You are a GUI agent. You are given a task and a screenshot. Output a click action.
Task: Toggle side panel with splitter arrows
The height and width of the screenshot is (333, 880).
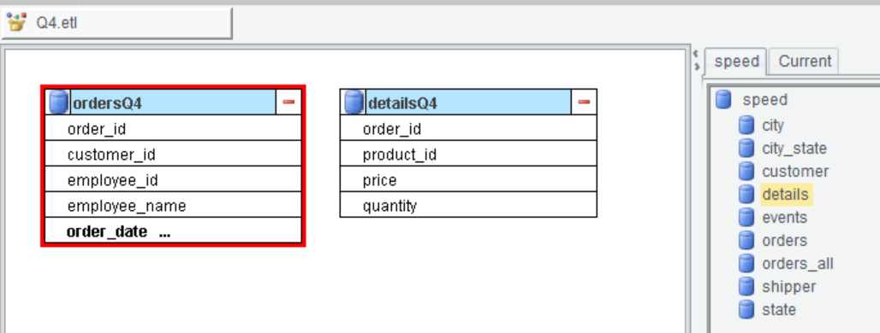(697, 60)
